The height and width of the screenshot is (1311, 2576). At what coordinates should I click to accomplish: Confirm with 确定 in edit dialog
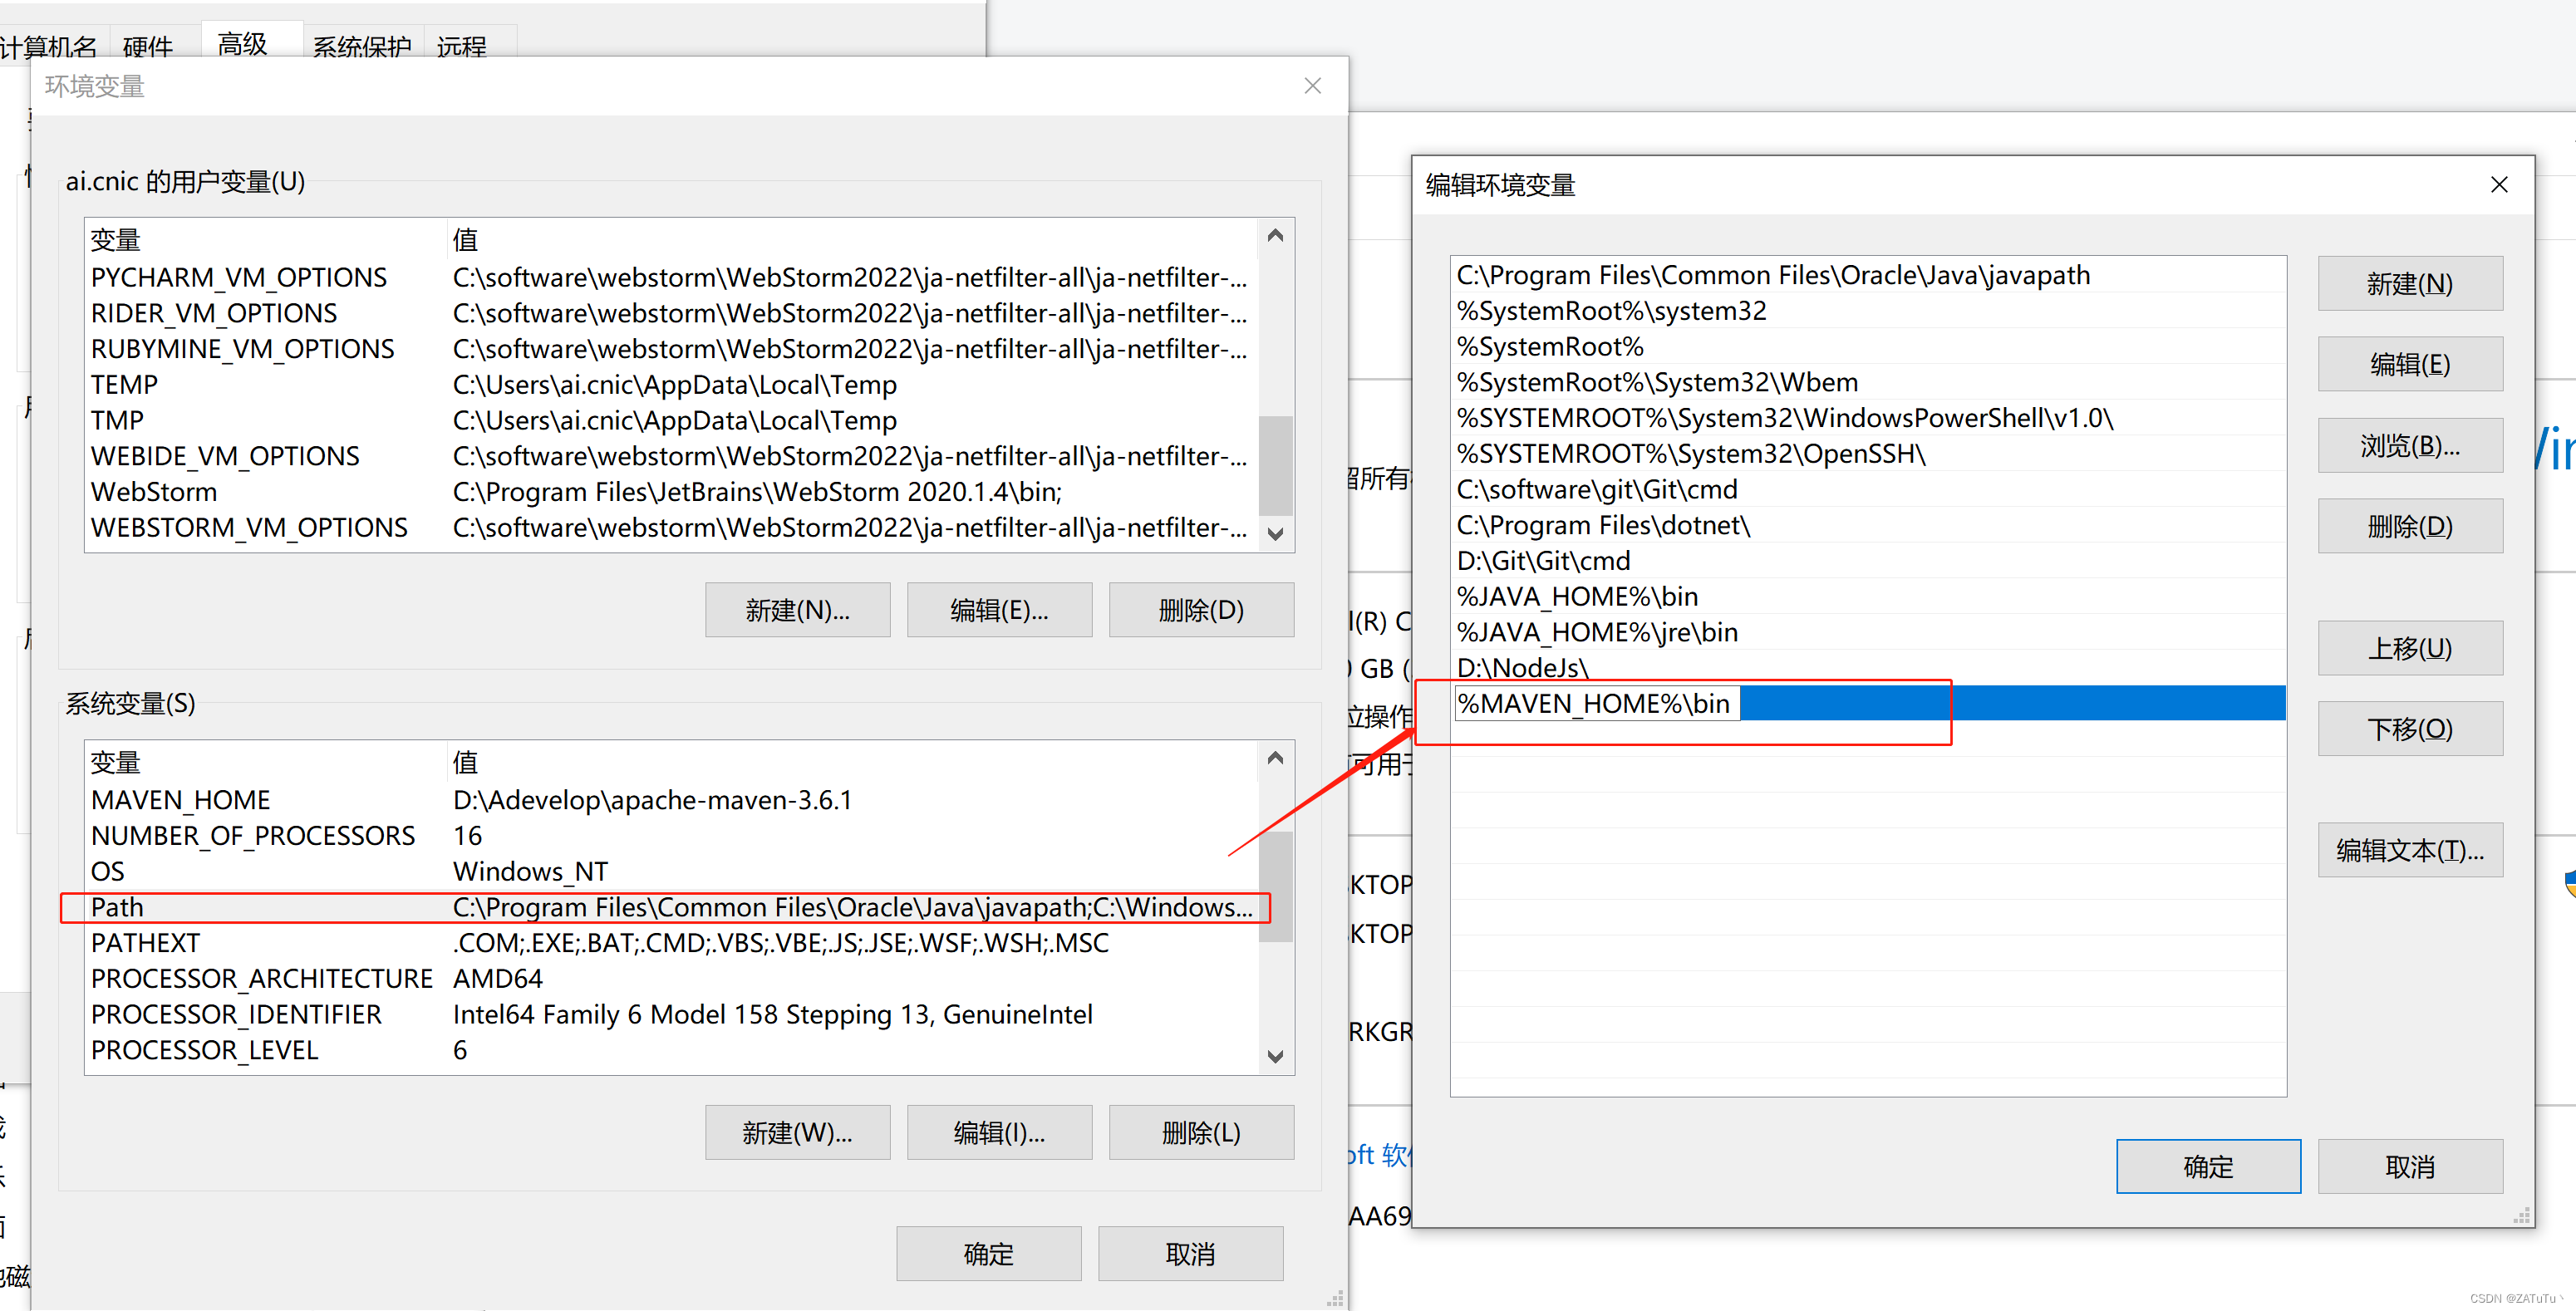point(2207,1166)
